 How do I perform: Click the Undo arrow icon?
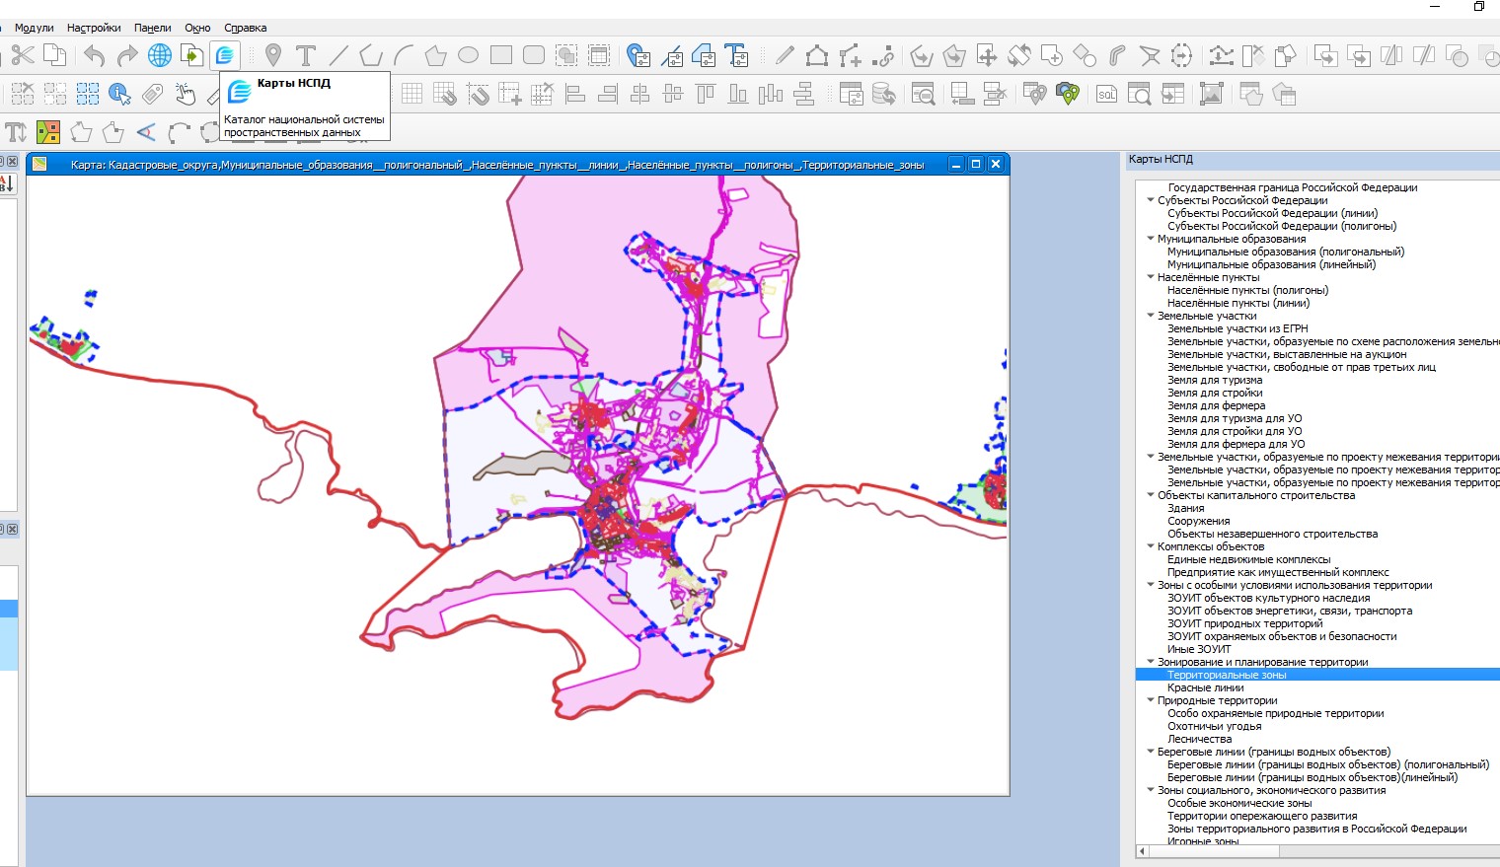[94, 55]
